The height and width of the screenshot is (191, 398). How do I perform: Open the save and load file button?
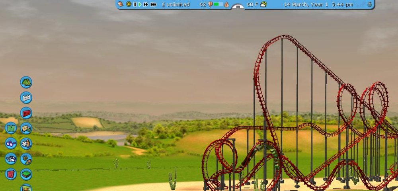click(11, 159)
